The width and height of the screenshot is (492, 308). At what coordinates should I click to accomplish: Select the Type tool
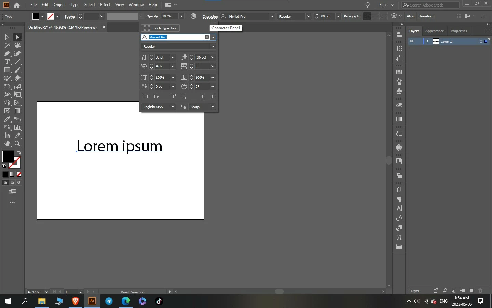(7, 62)
